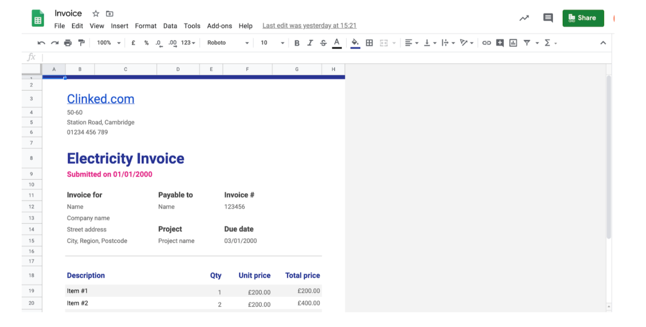Toggle italic formatting
This screenshot has height=327, width=646.
(310, 43)
